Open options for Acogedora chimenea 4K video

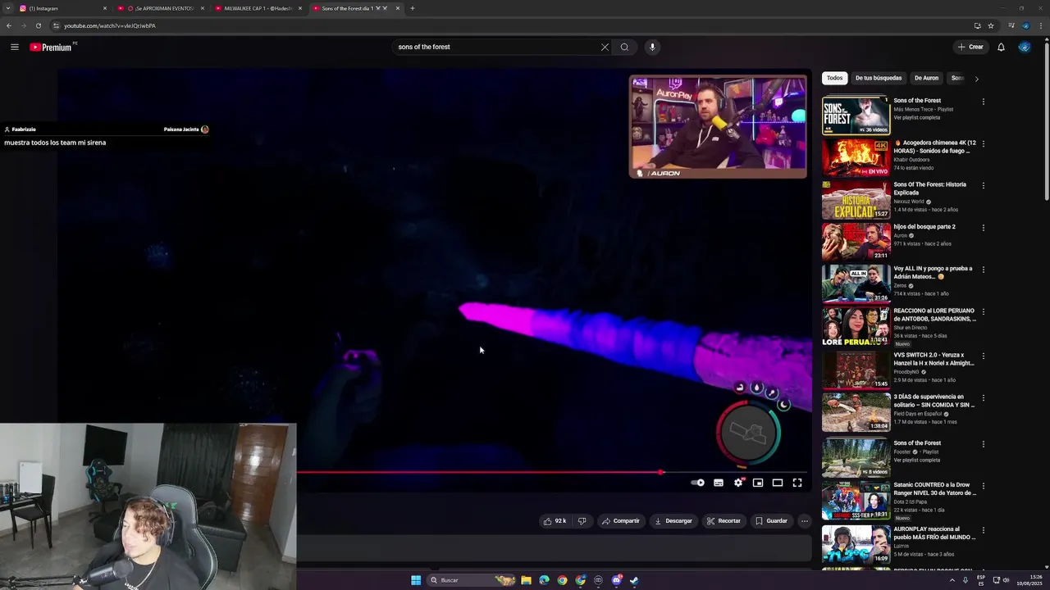[x=983, y=143]
